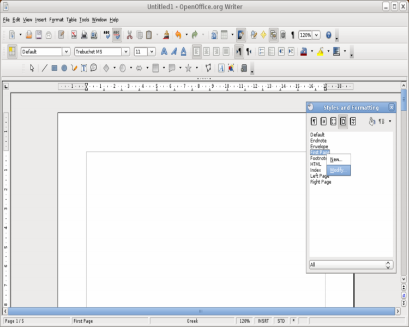Insert a table using the Table icon

[x=224, y=35]
